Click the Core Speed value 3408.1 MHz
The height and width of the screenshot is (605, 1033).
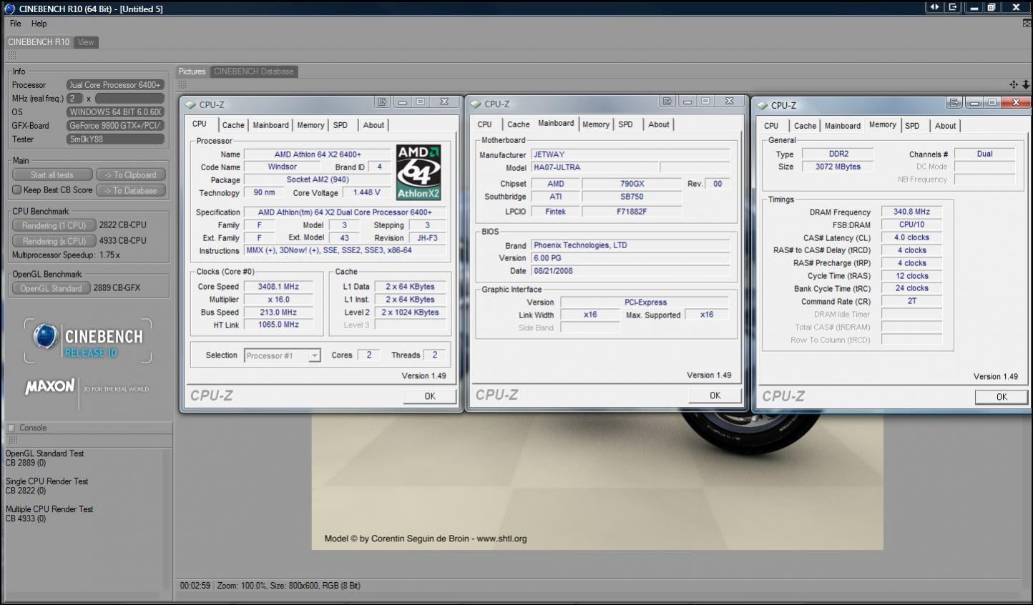(x=279, y=287)
